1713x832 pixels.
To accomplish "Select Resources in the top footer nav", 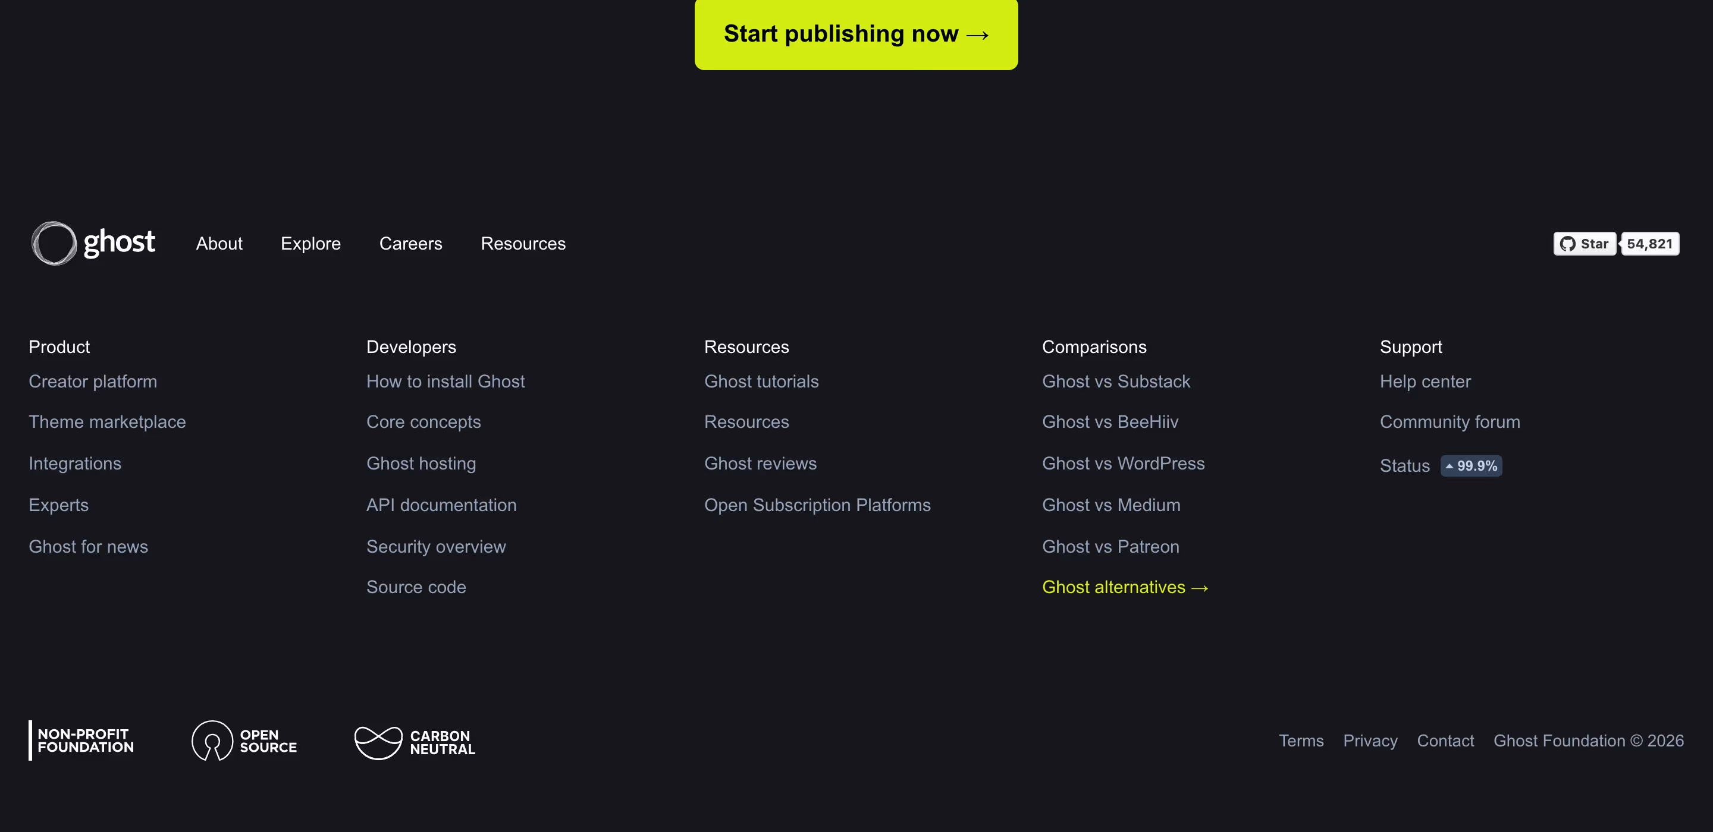I will pos(523,244).
